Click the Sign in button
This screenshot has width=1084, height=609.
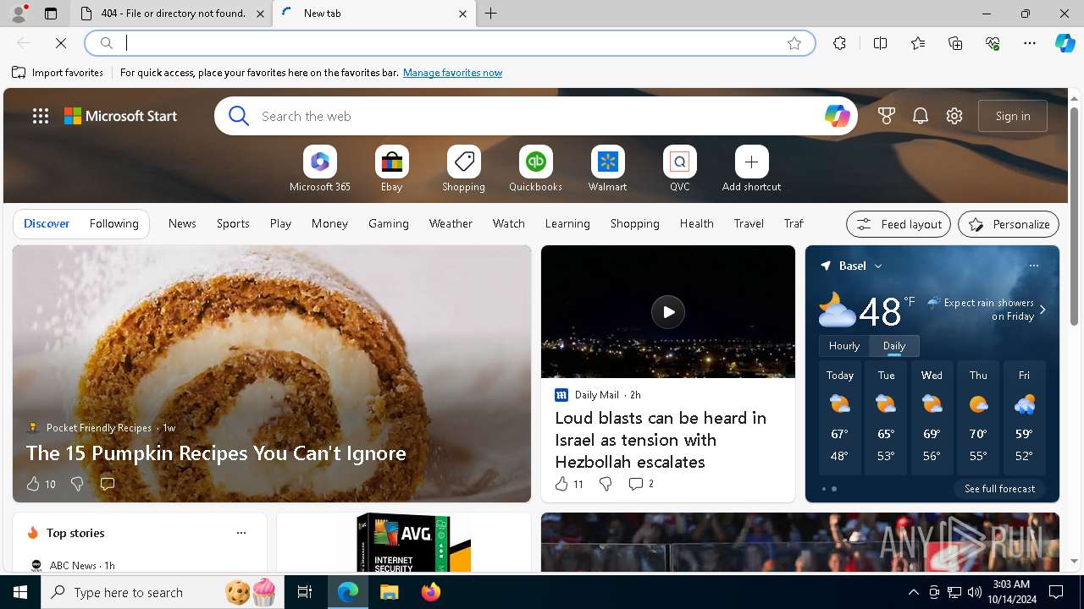click(x=1013, y=116)
